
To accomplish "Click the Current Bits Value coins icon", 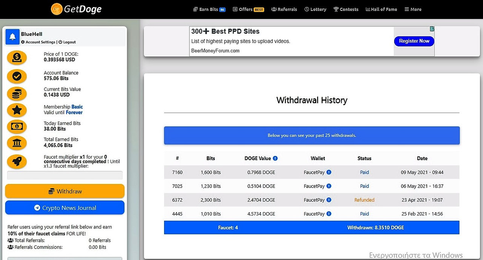I will pos(17,93).
